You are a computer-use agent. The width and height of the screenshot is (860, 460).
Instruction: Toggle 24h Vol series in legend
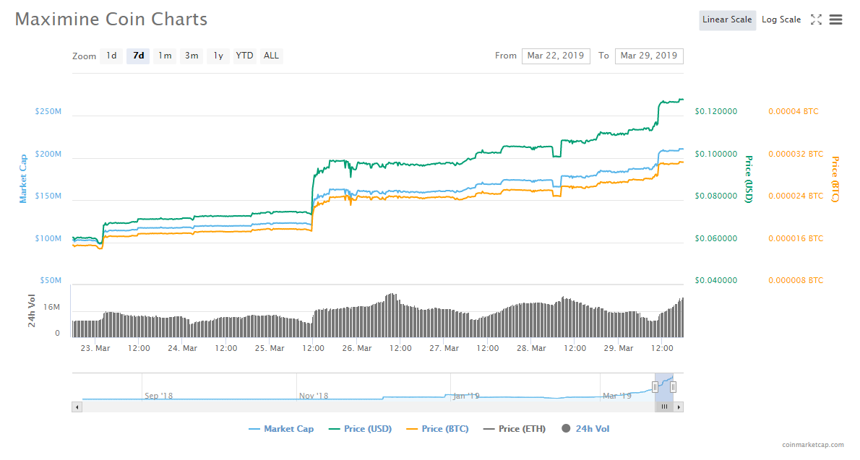(585, 429)
